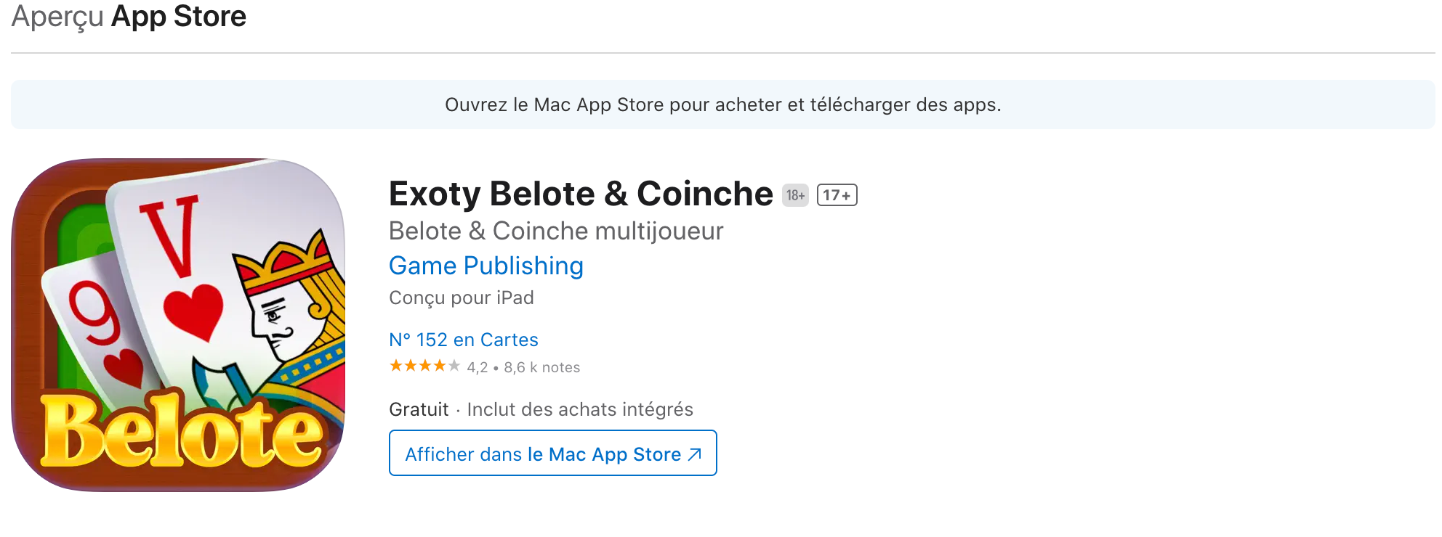Click the arrow icon in the Afficher button
This screenshot has width=1442, height=537.
(x=695, y=454)
